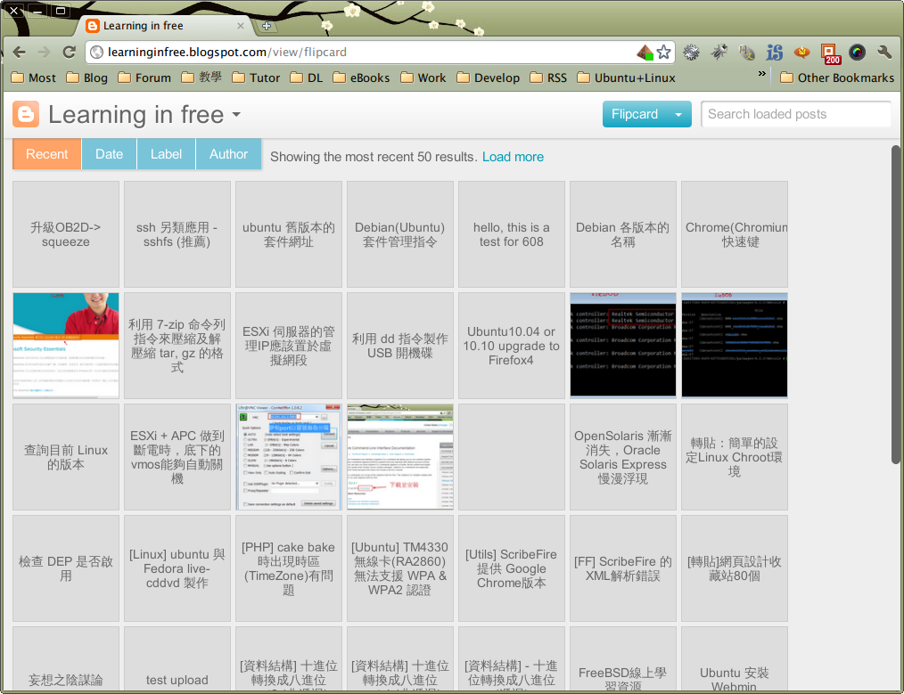The image size is (904, 694).
Task: Reload the page with the refresh icon
Action: tap(70, 53)
